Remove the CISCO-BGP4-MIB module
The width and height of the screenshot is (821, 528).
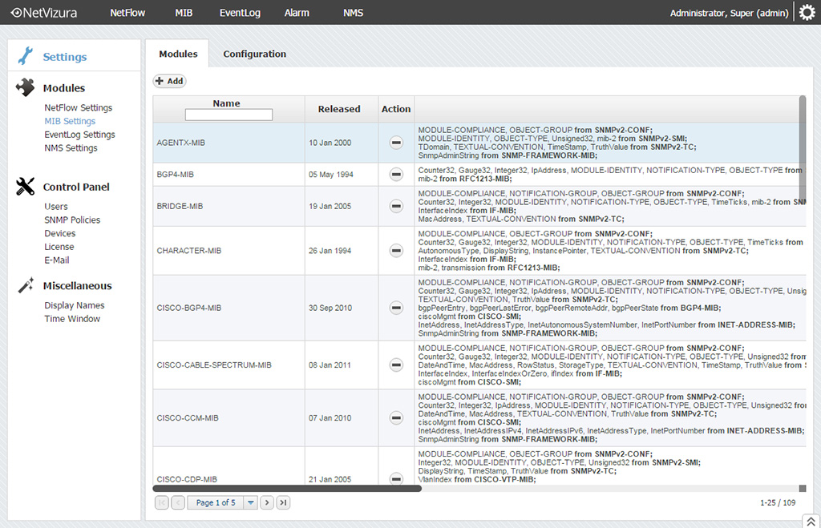396,308
